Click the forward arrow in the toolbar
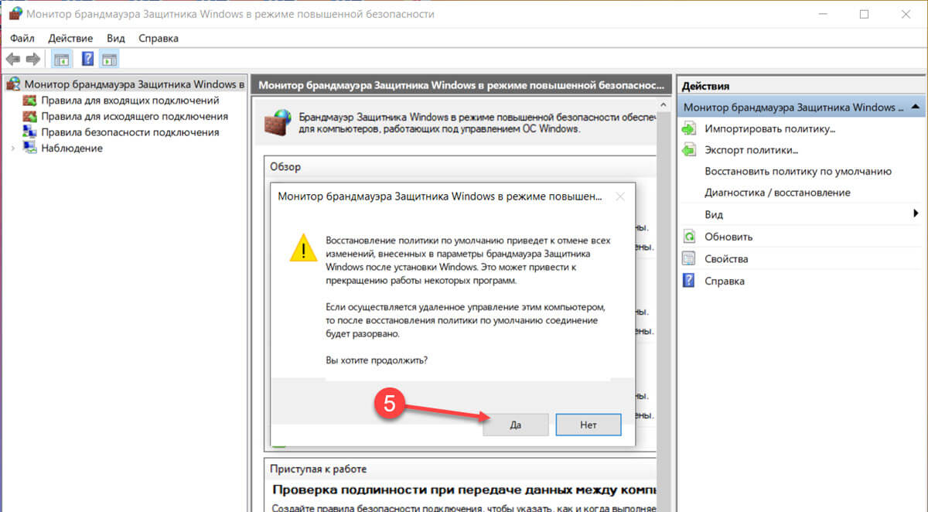Screen dimensions: 928x512 tap(32, 60)
